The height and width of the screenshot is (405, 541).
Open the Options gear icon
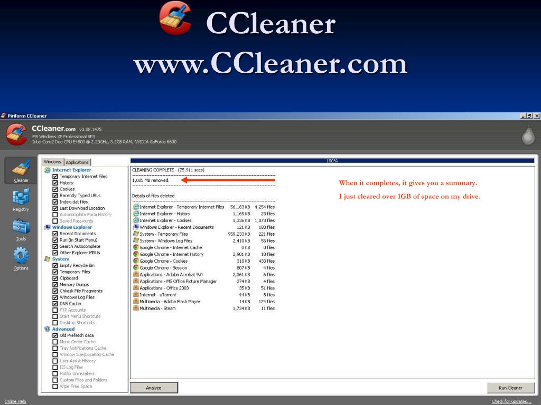[21, 255]
